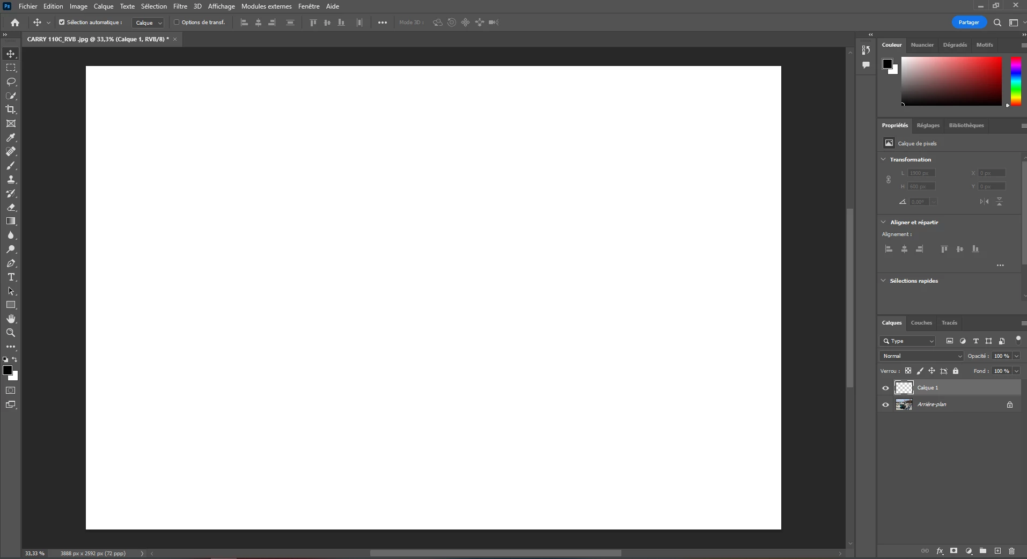Collapse the Aligner et répartir section
The height and width of the screenshot is (559, 1027).
[x=884, y=222]
